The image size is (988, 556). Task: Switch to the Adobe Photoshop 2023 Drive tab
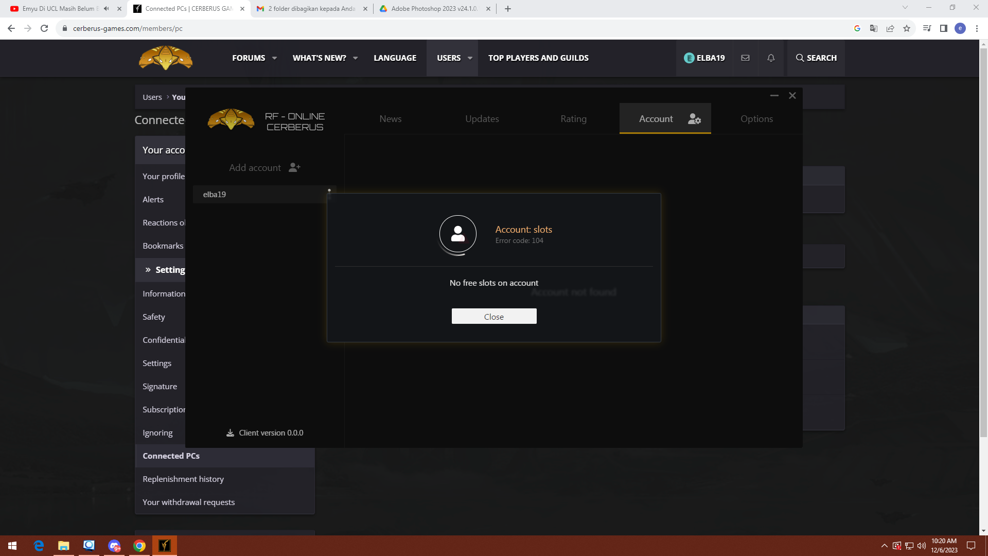click(x=435, y=9)
